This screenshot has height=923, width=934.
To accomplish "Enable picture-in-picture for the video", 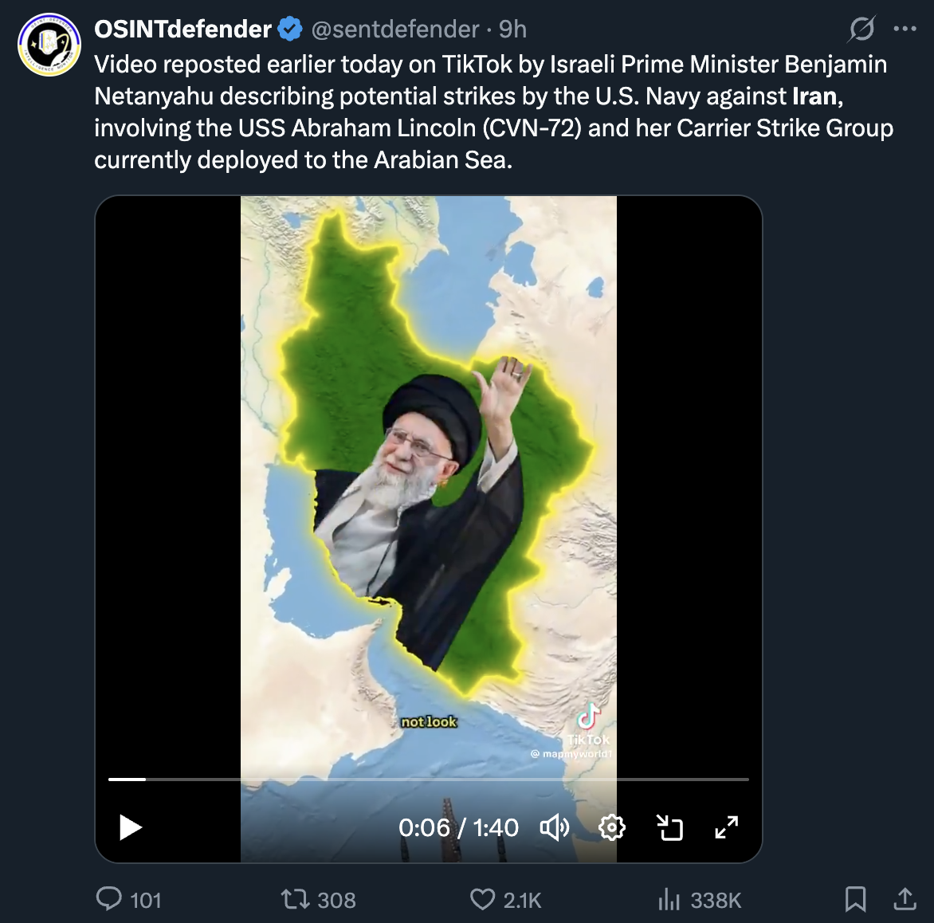I will (670, 827).
